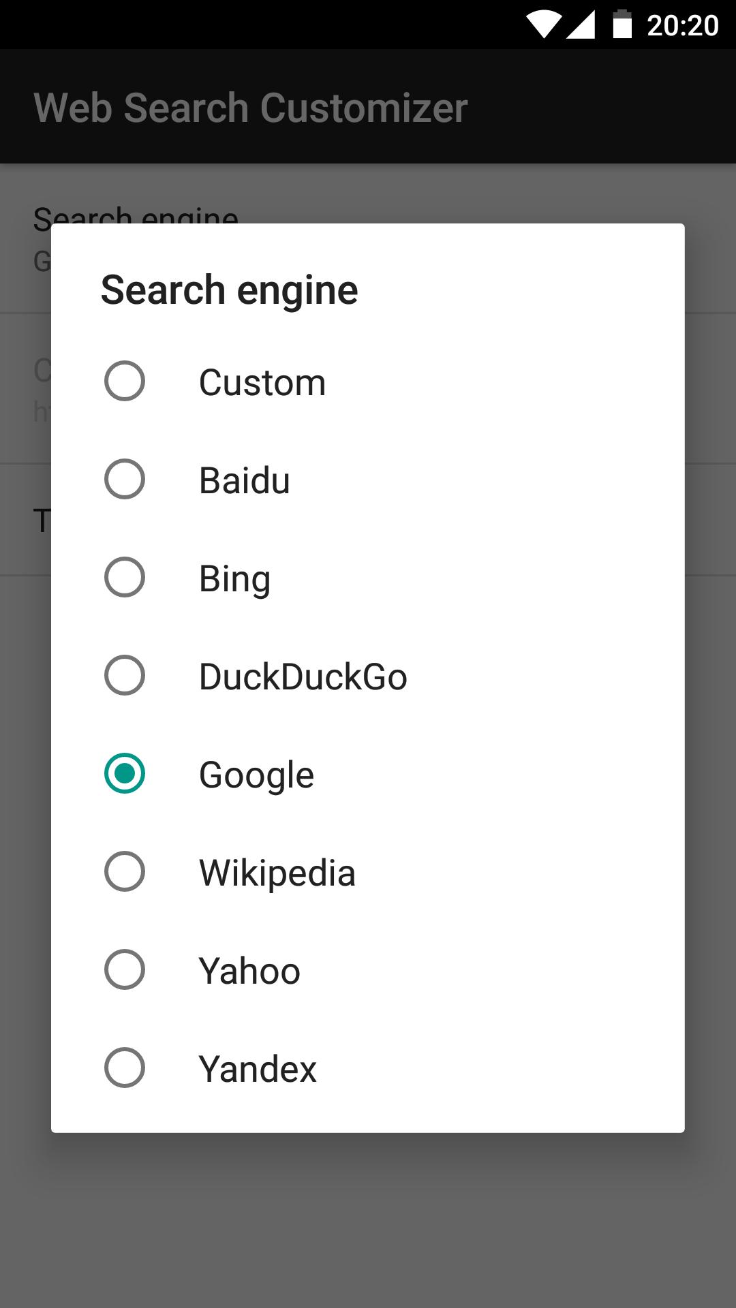Click the selected Google radio button
This screenshot has width=736, height=1308.
pyautogui.click(x=125, y=773)
